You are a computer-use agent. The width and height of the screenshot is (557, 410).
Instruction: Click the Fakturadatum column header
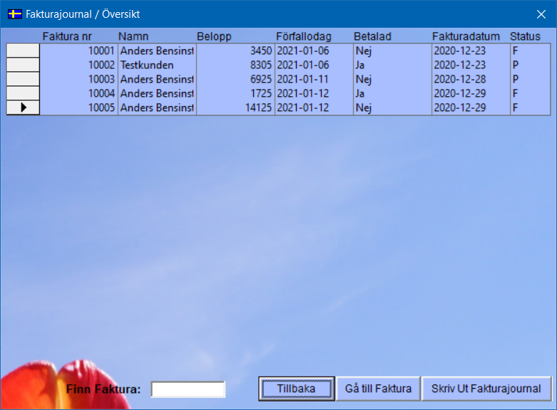point(466,36)
